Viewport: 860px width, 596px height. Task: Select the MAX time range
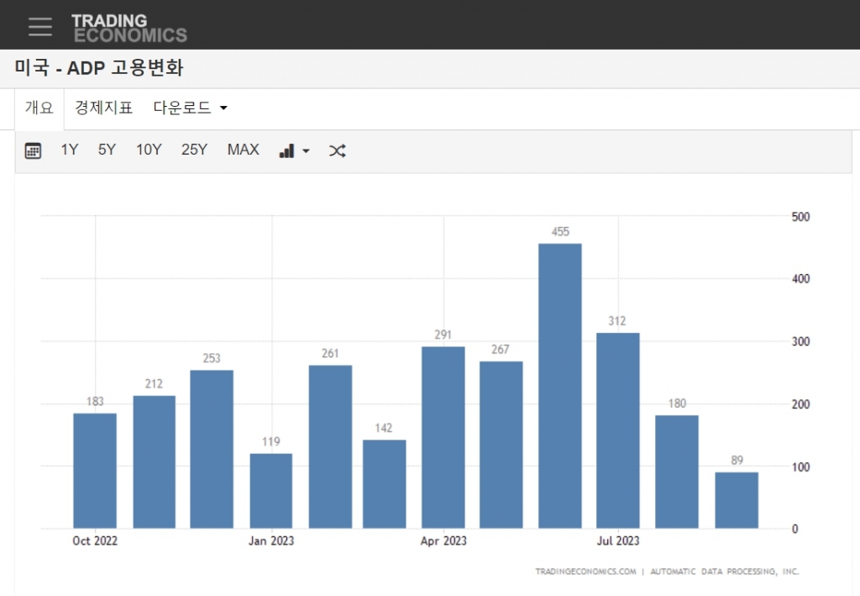pos(243,150)
